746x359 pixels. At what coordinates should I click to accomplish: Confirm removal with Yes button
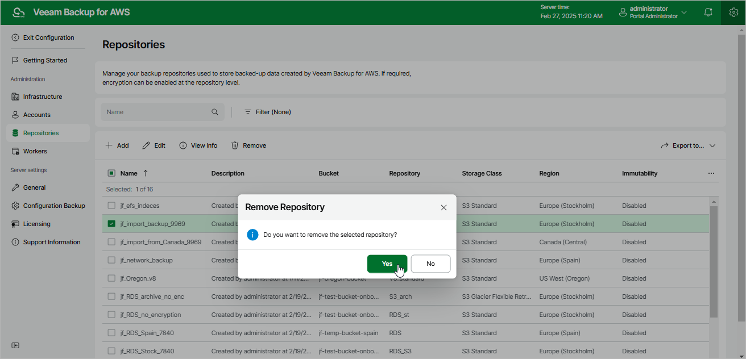tap(387, 264)
